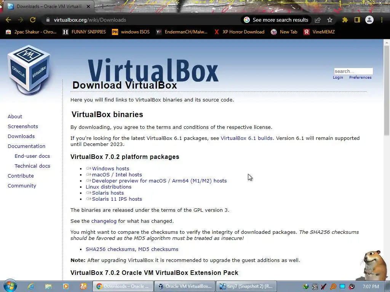
Task: Open the changelog link
Action: click(104, 221)
